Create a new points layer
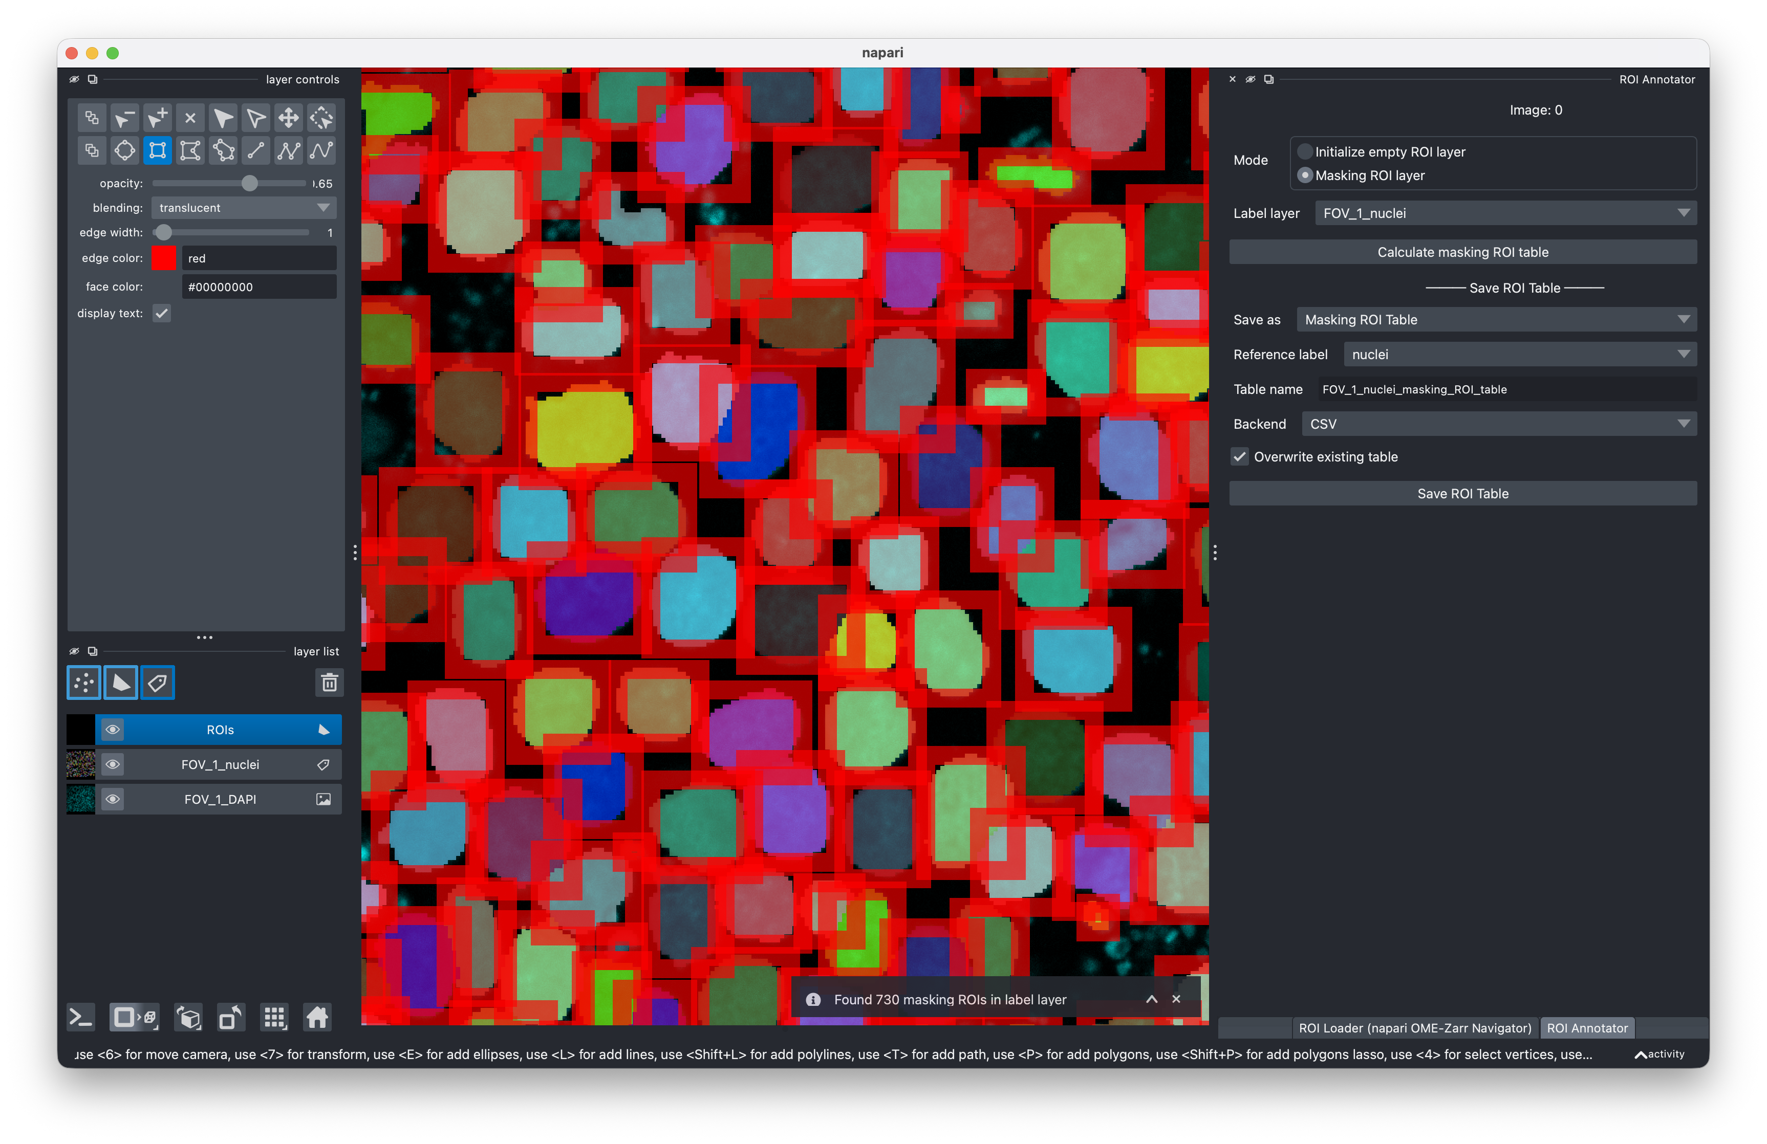 (x=84, y=683)
